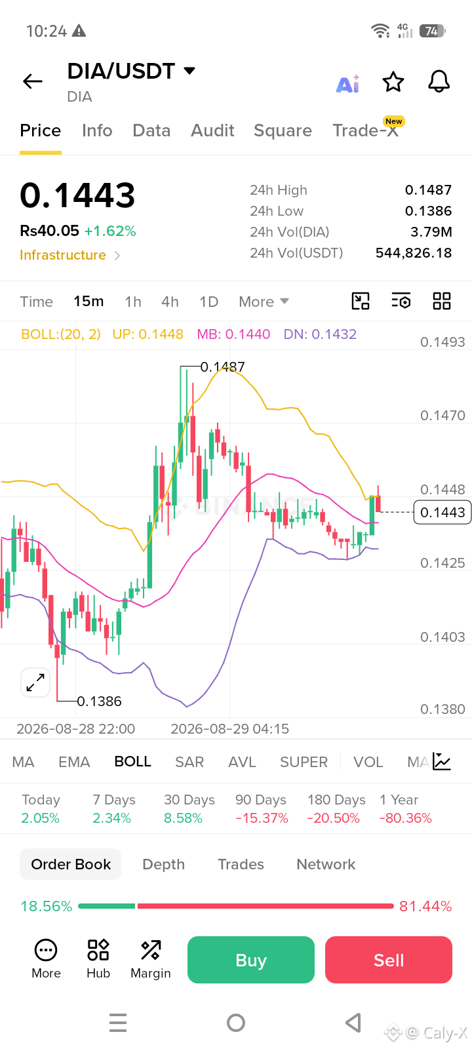The height and width of the screenshot is (1049, 472).
Task: Tap the 24h High value 0.1487
Action: point(428,190)
